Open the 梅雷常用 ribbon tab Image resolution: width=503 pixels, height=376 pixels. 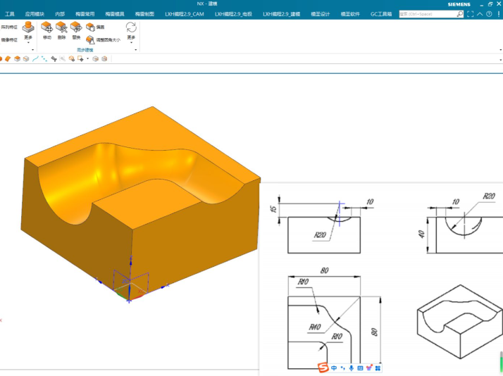tap(85, 14)
